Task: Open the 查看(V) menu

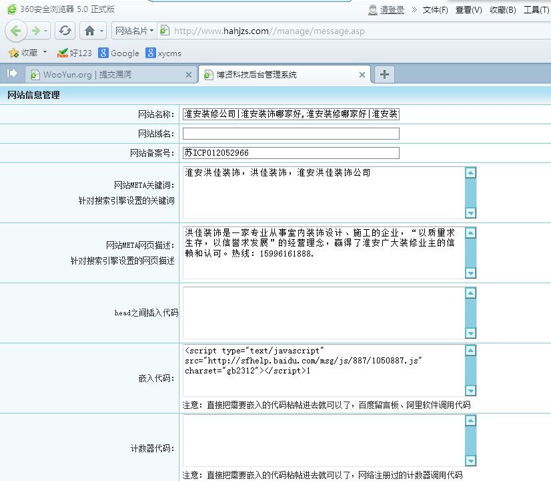Action: (468, 10)
